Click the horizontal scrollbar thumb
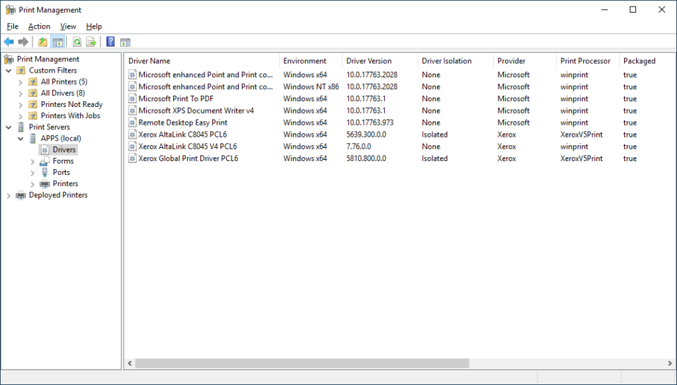Screen dimensions: 677x385 (x=302, y=363)
